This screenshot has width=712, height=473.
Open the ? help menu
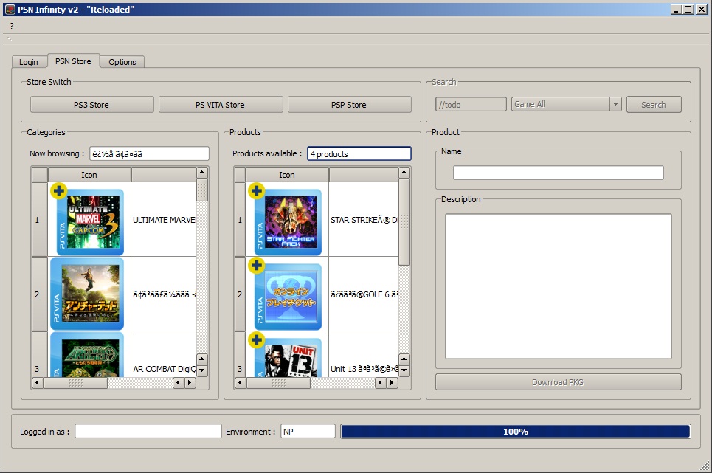[x=12, y=26]
